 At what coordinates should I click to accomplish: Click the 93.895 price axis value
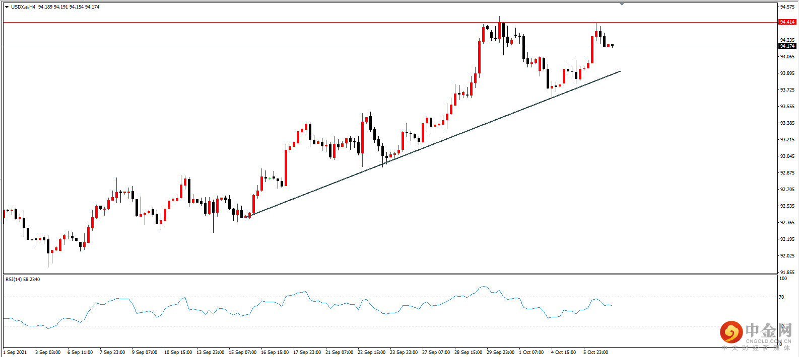point(787,73)
